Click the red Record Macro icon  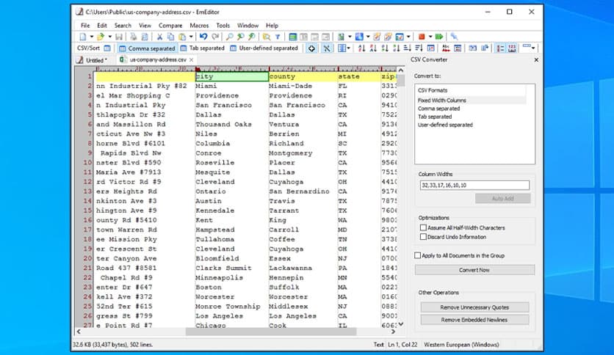[x=421, y=37]
